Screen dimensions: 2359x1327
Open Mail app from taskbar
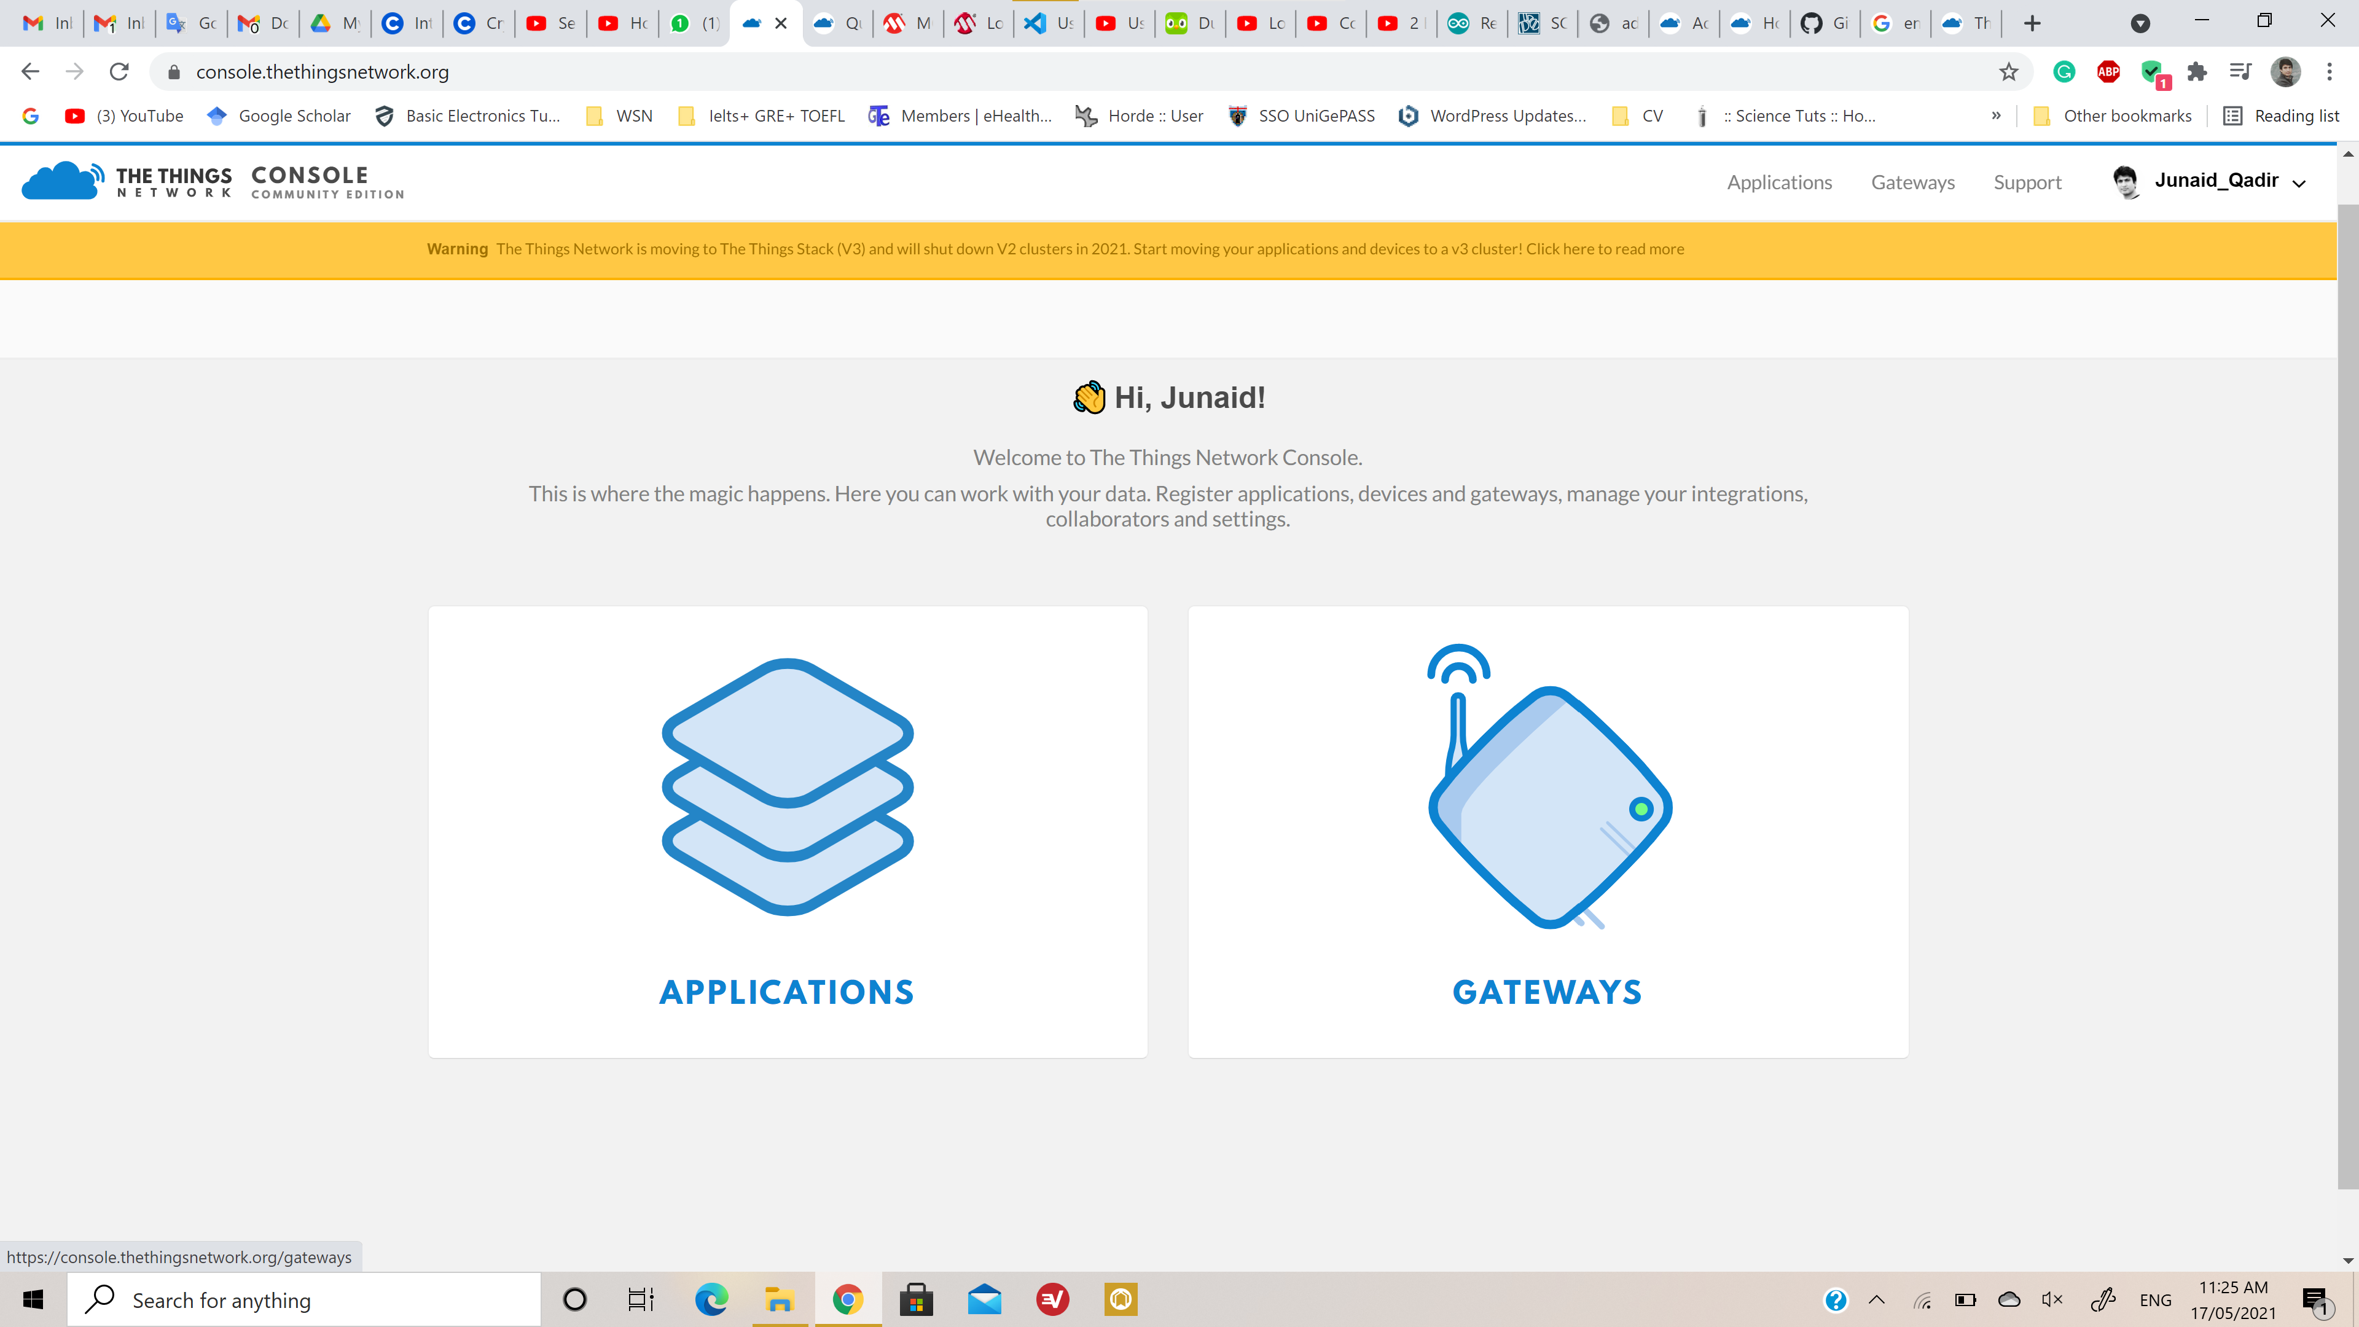(984, 1299)
